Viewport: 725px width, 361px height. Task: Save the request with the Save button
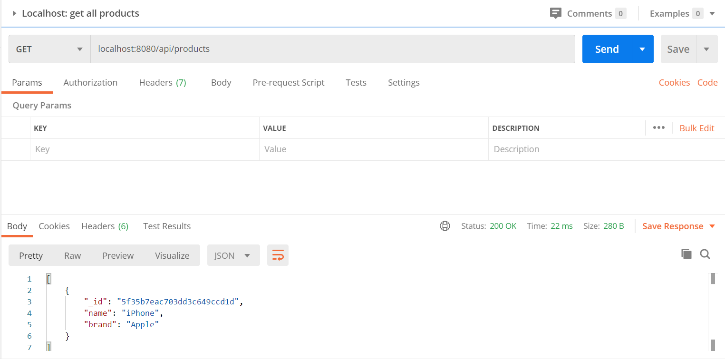[x=678, y=49]
